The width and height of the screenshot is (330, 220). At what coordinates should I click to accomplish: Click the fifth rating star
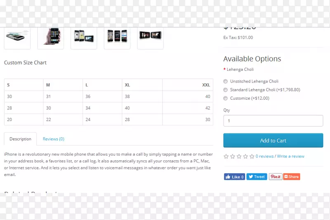click(x=252, y=157)
